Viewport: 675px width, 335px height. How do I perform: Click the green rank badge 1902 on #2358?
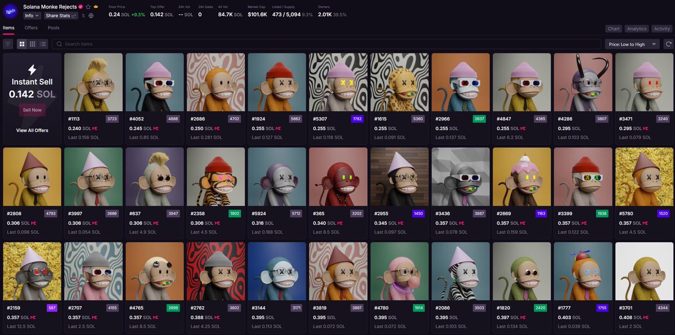coord(235,213)
